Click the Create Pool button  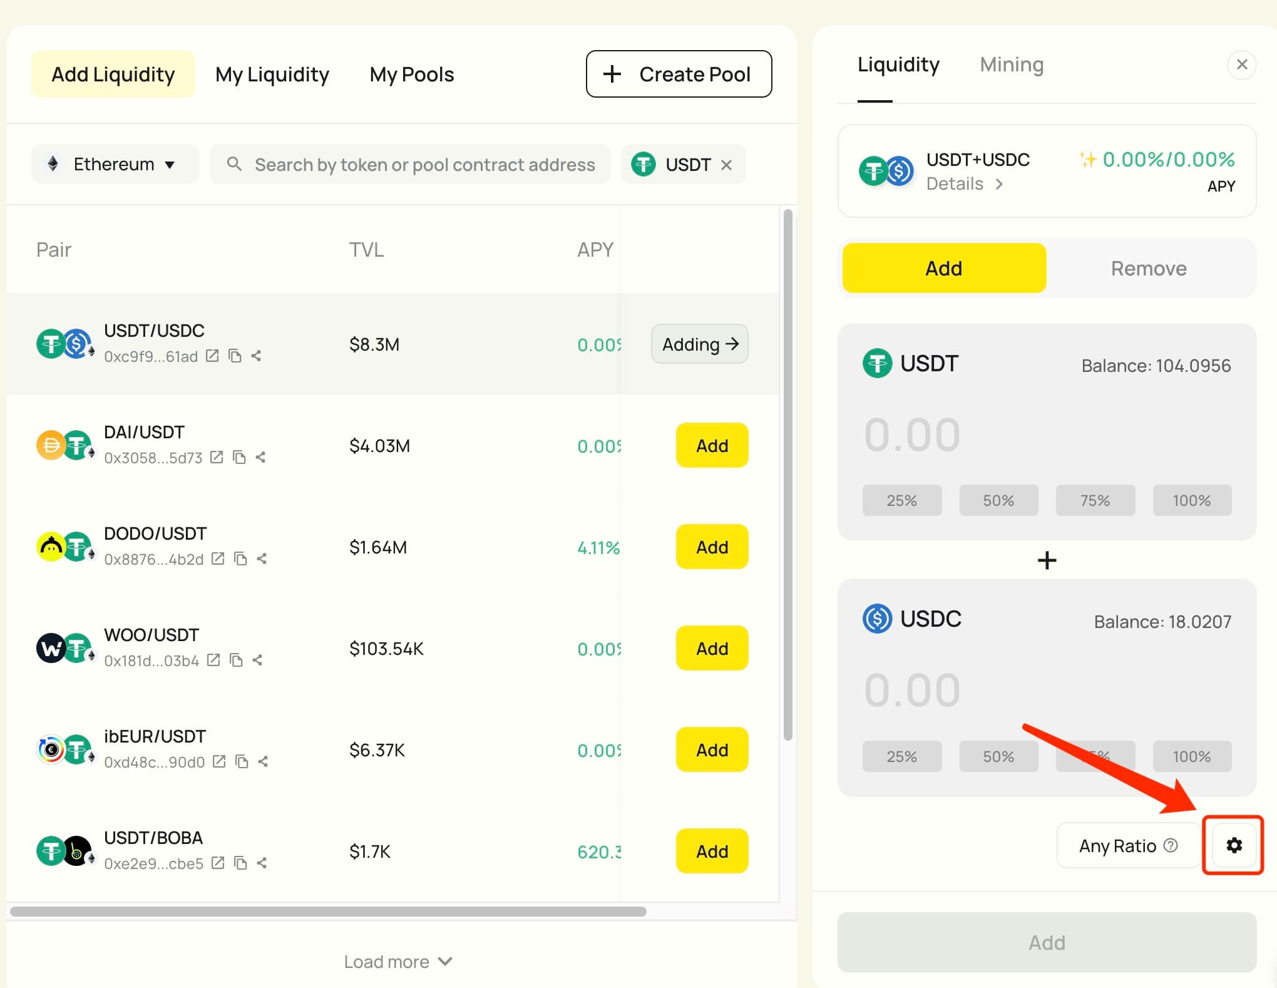[679, 74]
